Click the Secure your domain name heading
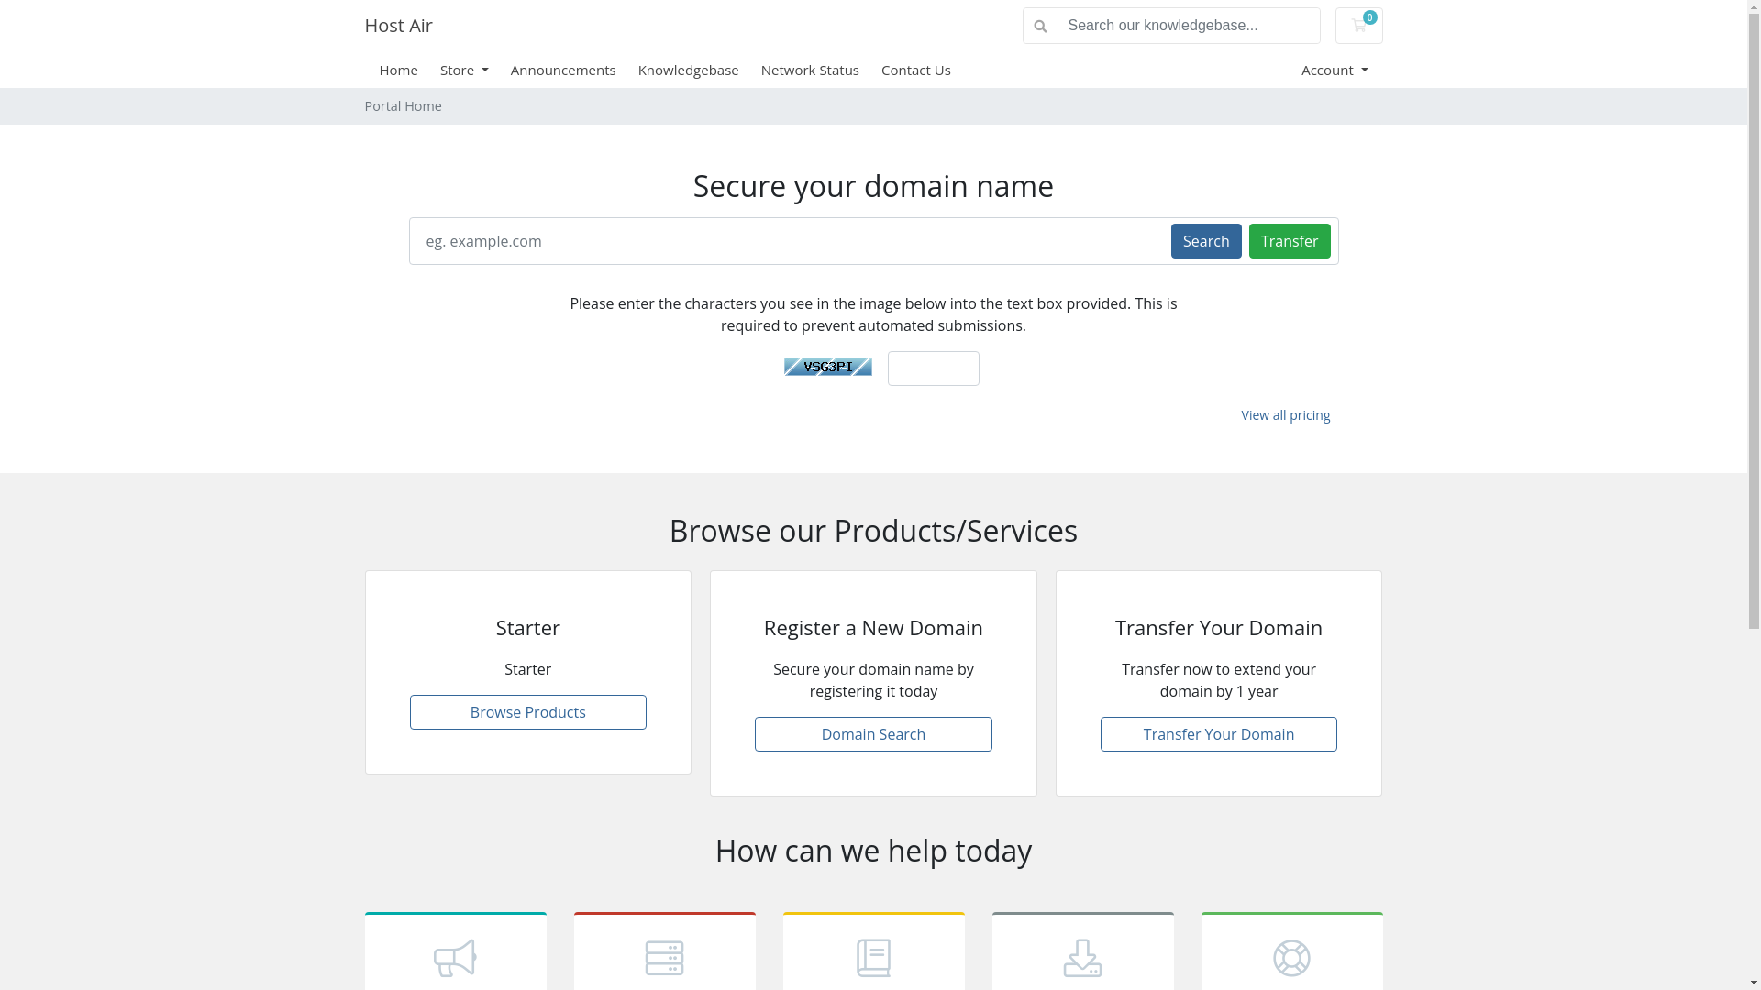The width and height of the screenshot is (1761, 990). (x=873, y=186)
